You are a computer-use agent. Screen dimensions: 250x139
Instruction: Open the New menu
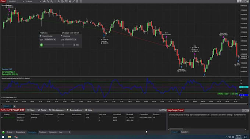pos(31,110)
